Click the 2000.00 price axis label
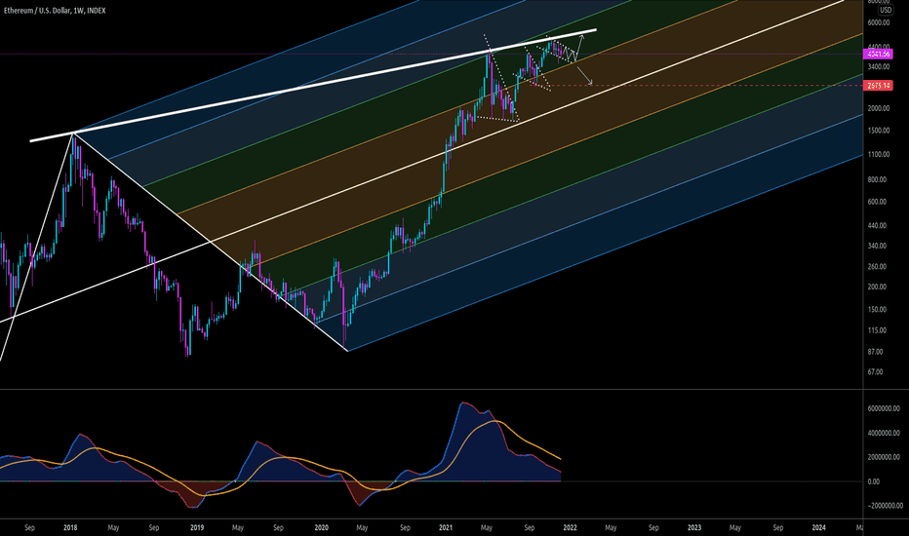 (x=879, y=108)
